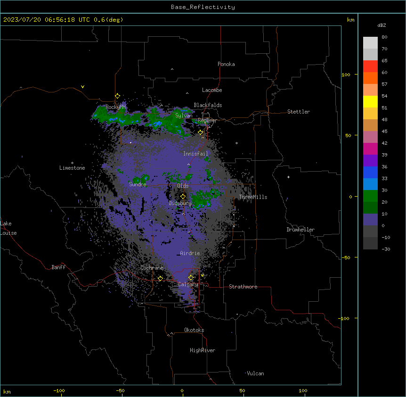Select the Limestone label
The image size is (406, 397).
point(72,168)
